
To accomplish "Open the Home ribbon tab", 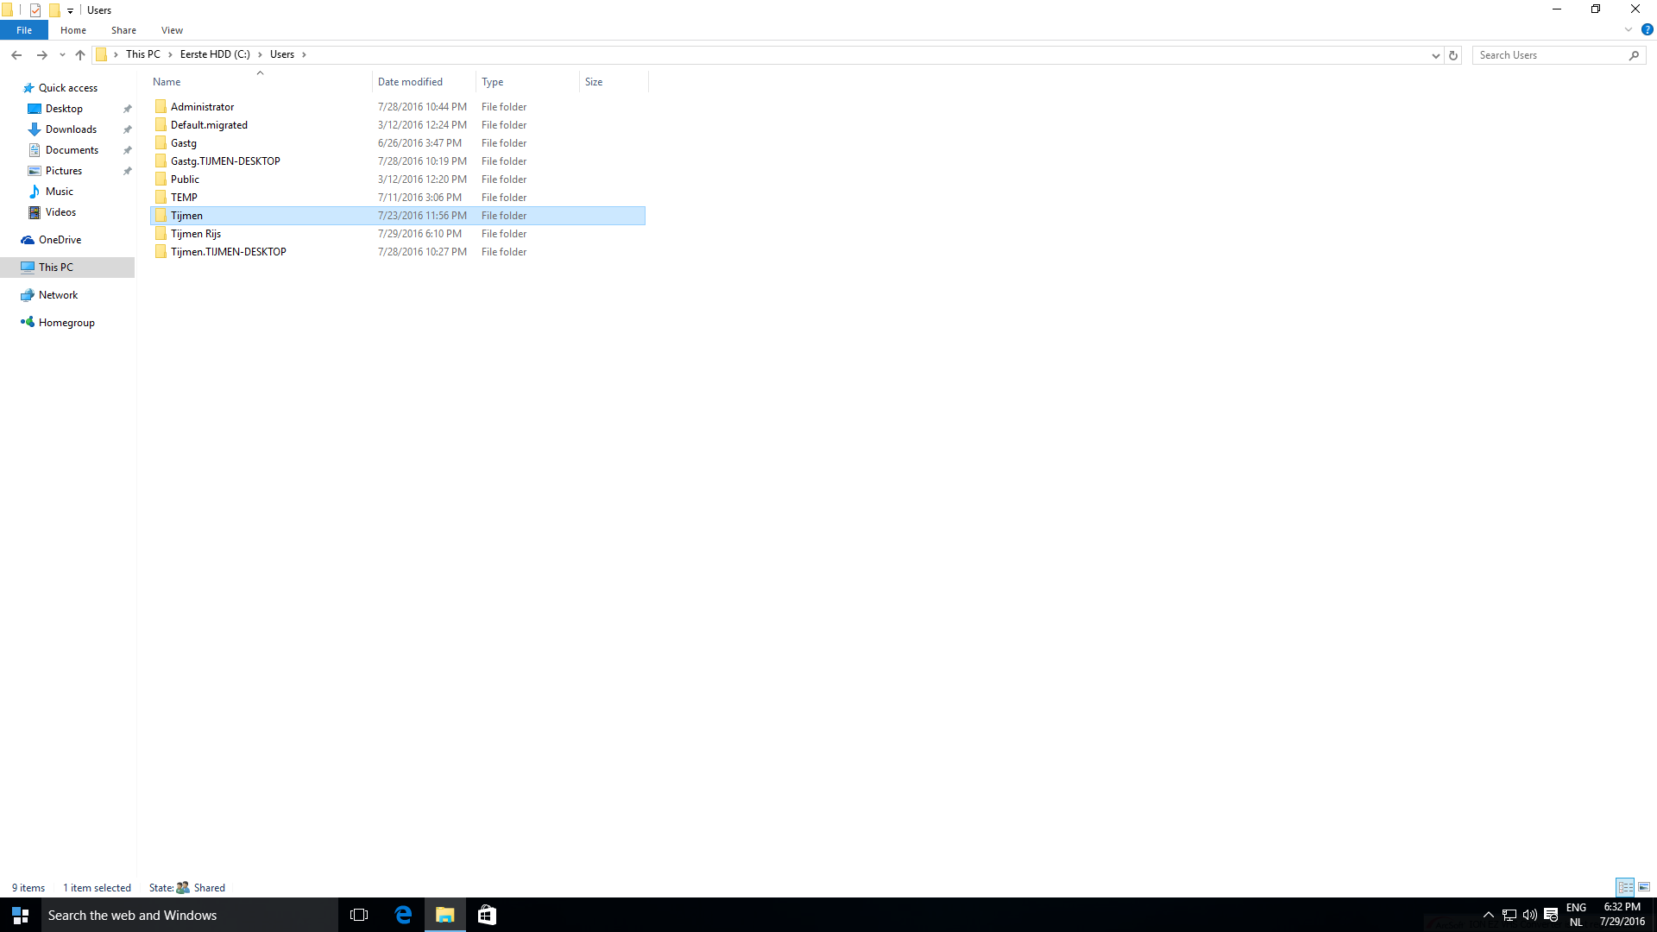I will 73,30.
